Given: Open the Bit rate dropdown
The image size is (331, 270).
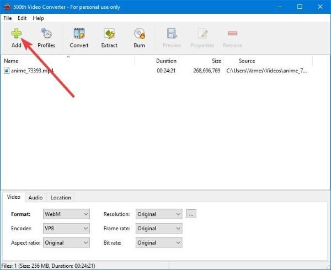Looking at the screenshot, I should coord(159,243).
